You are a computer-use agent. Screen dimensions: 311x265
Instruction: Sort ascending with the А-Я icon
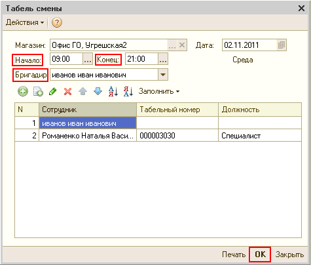(113, 91)
